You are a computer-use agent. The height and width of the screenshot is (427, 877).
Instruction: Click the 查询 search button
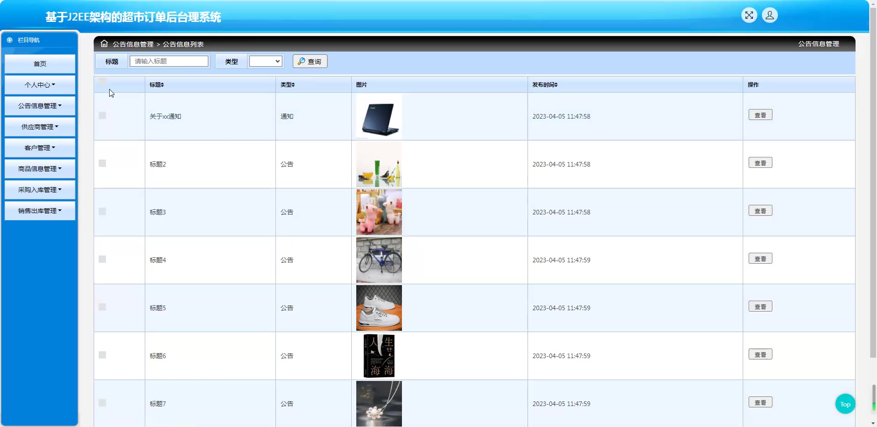click(310, 61)
